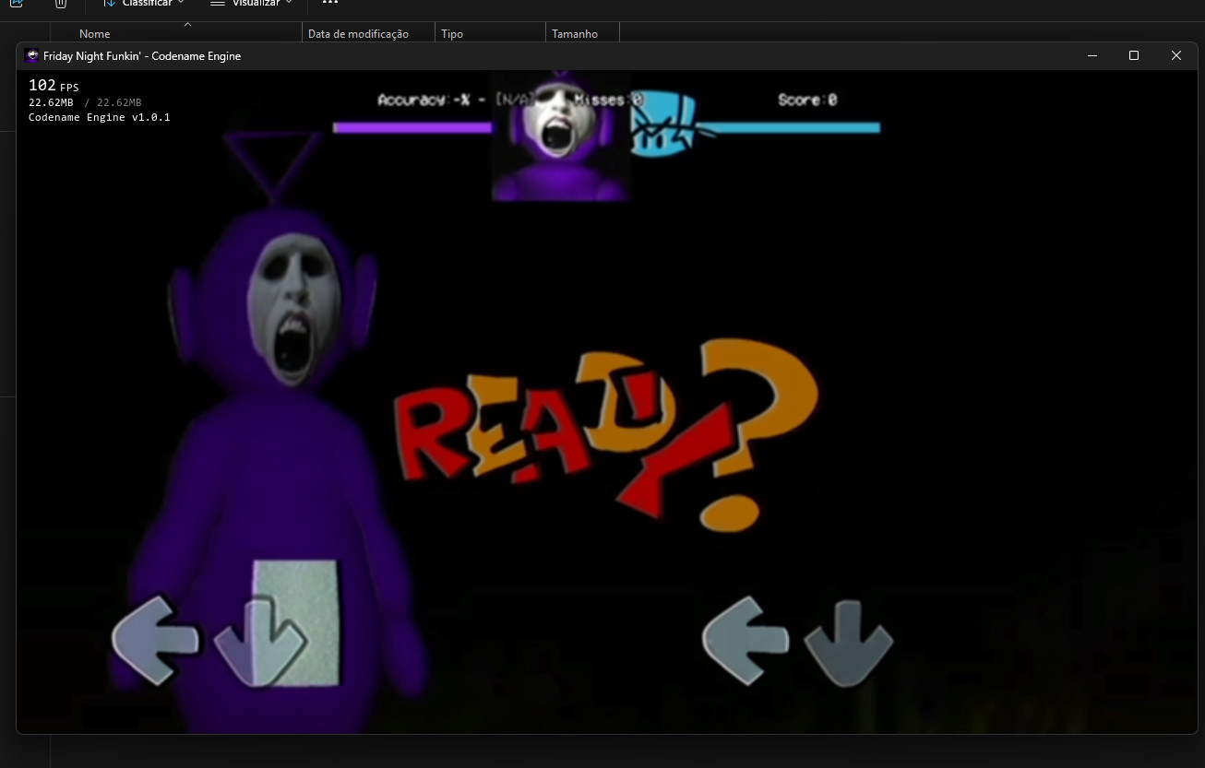Maximize the Friday Night Funkin' window
The height and width of the screenshot is (768, 1205).
pyautogui.click(x=1134, y=55)
